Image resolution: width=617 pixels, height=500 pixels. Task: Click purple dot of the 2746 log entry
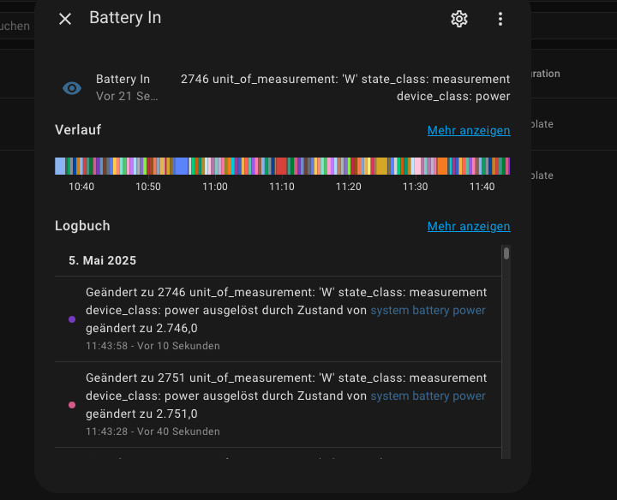point(72,319)
